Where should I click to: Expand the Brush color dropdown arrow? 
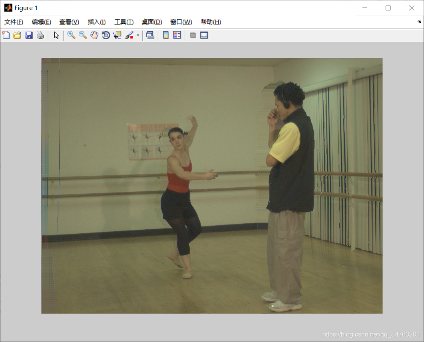[x=138, y=35]
